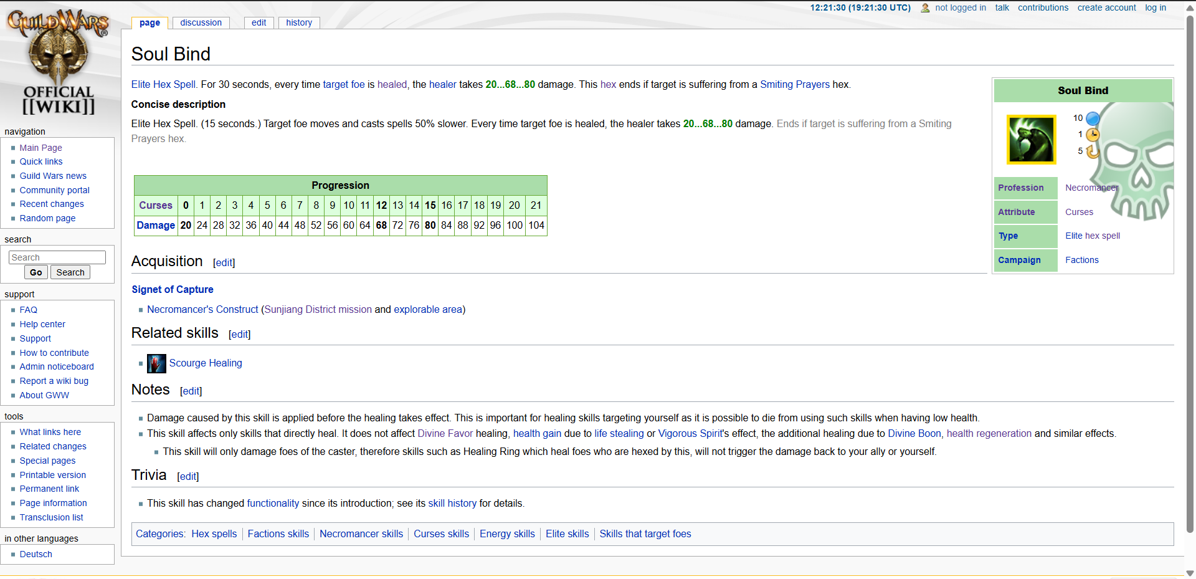
Task: Click the Factions campaign link in infobox
Action: click(1082, 260)
